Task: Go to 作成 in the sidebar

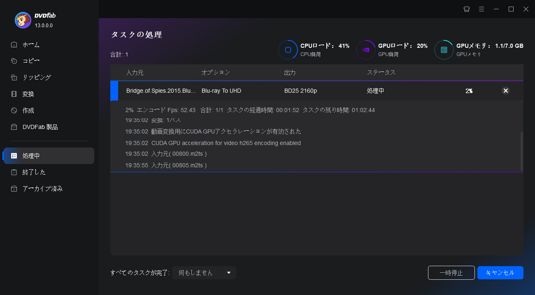Action: (x=28, y=110)
